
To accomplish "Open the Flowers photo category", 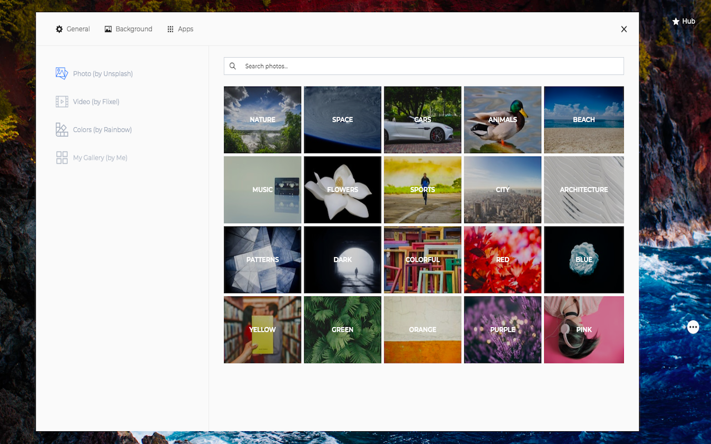I will click(343, 190).
